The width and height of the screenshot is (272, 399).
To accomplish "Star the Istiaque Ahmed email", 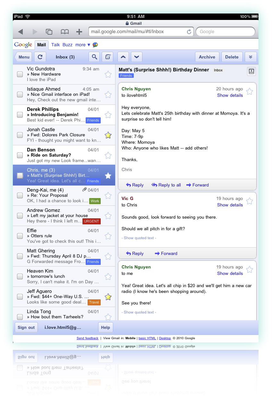I will [x=108, y=95].
